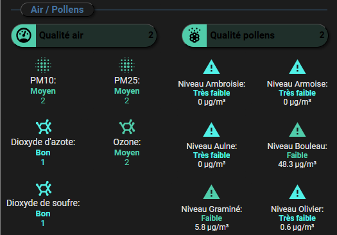Select the PM10 particle dots icon

tap(43, 65)
